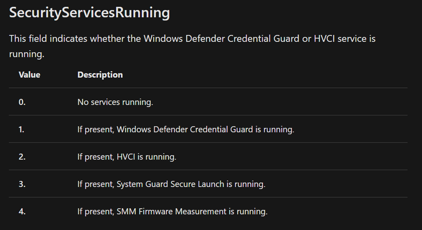Click the SecurityServicesRunning heading
The image size is (422, 230).
point(89,13)
